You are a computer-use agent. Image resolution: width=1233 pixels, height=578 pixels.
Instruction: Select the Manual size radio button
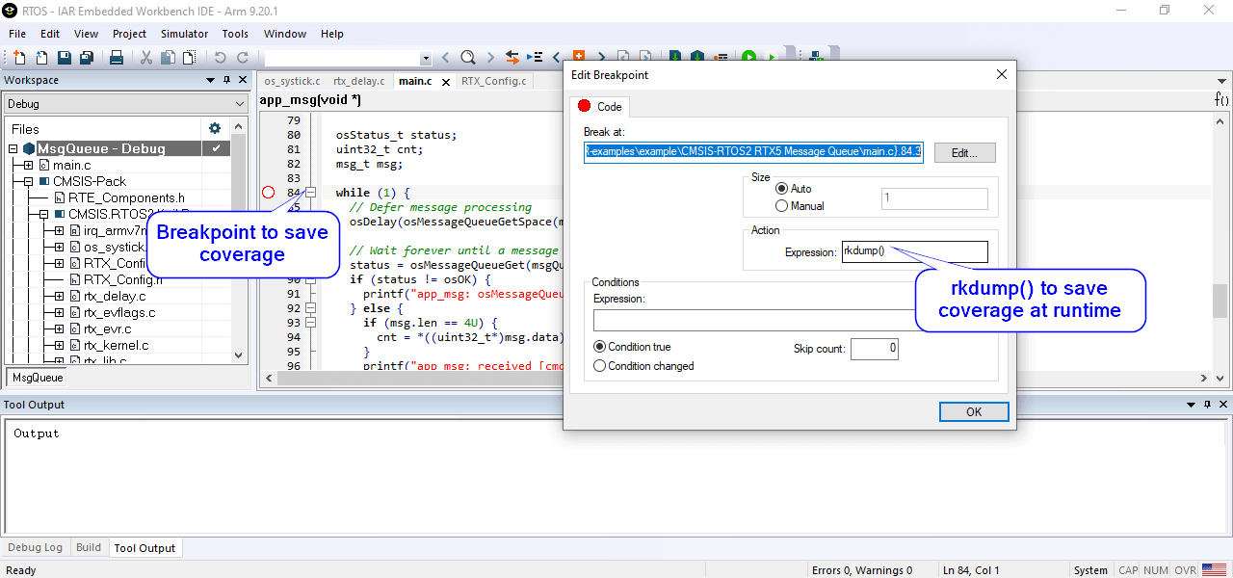click(782, 205)
